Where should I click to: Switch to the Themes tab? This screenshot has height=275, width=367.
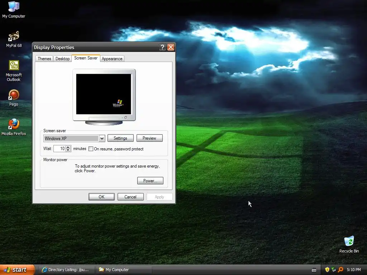(44, 58)
